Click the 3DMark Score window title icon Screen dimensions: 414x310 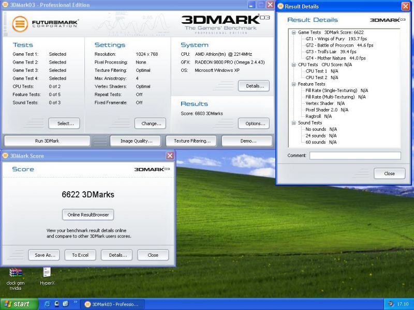5,156
